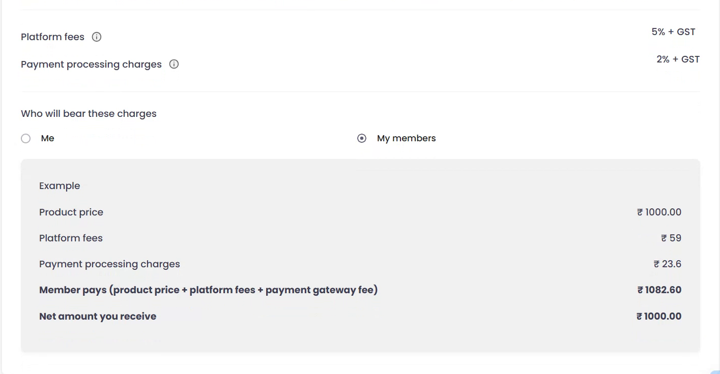Click the info icon beside Platform fees
Screen dimensions: 720x374
click(x=97, y=37)
